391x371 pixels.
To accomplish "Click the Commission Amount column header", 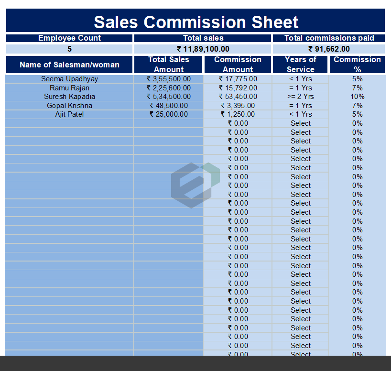I will tap(238, 65).
